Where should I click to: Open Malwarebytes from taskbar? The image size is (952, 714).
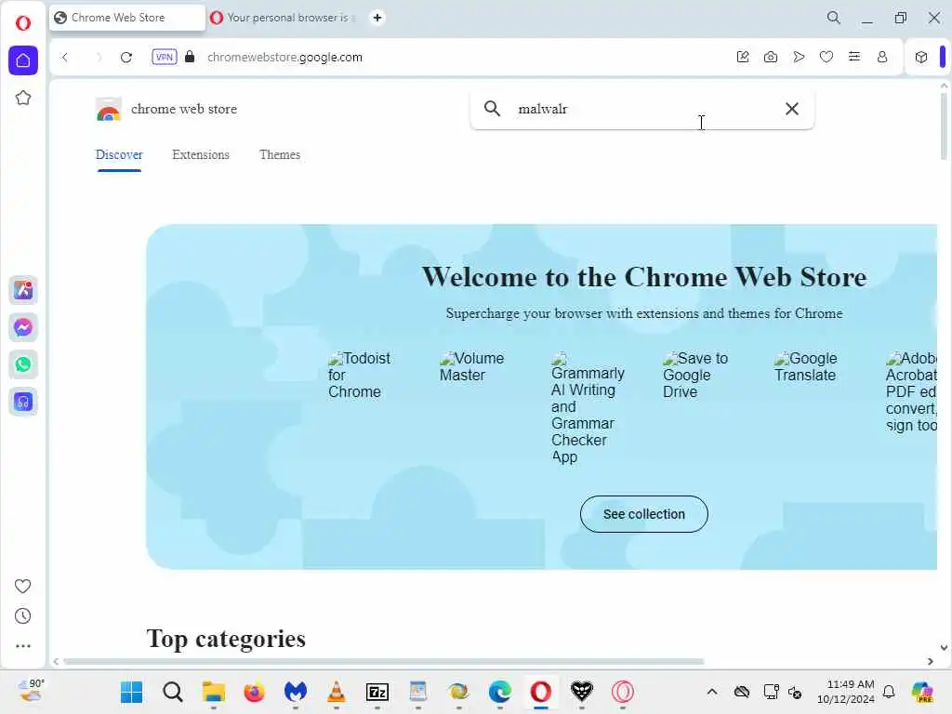[295, 692]
